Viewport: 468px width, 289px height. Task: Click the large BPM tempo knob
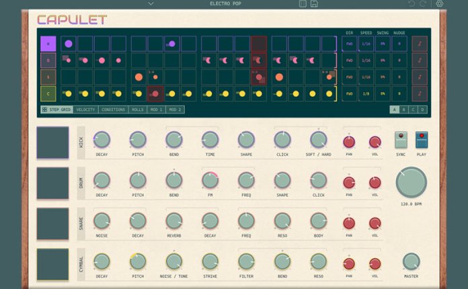[412, 182]
